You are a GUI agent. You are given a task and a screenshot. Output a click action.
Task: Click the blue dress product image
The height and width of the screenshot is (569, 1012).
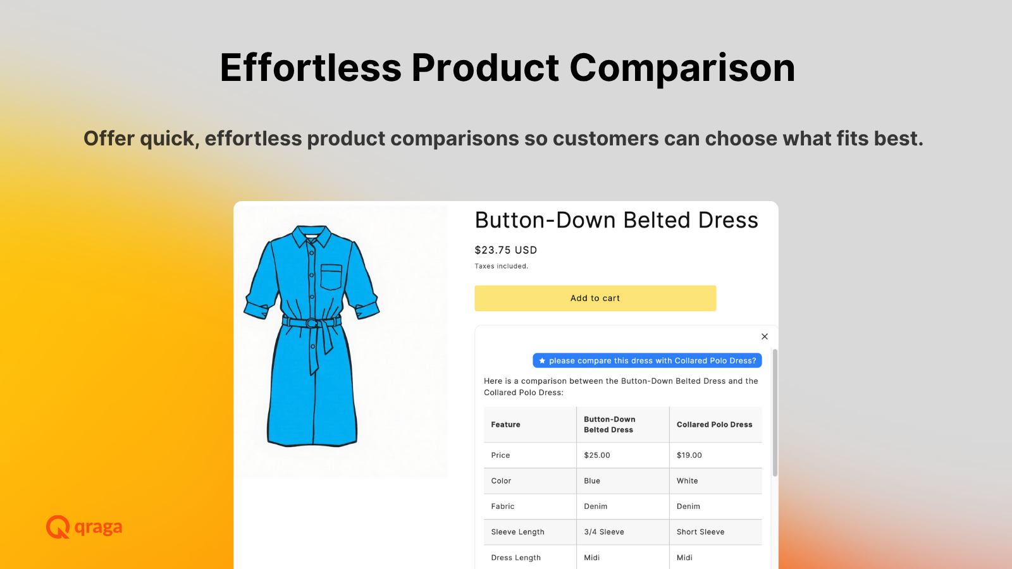tap(312, 336)
